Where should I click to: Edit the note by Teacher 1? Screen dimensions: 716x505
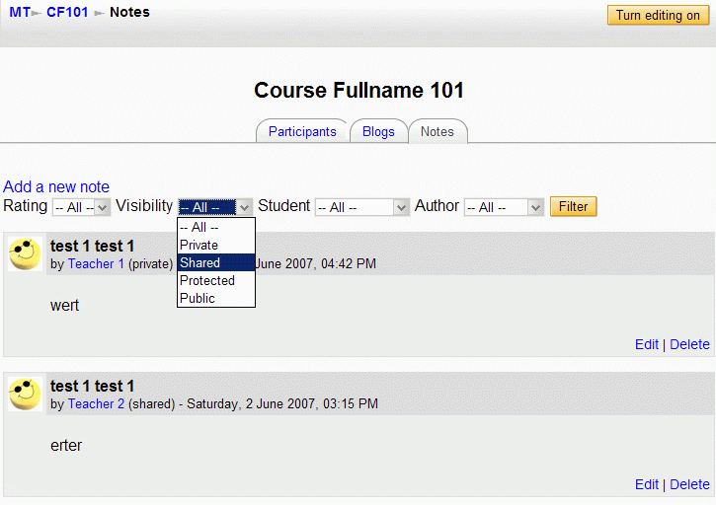pos(647,344)
